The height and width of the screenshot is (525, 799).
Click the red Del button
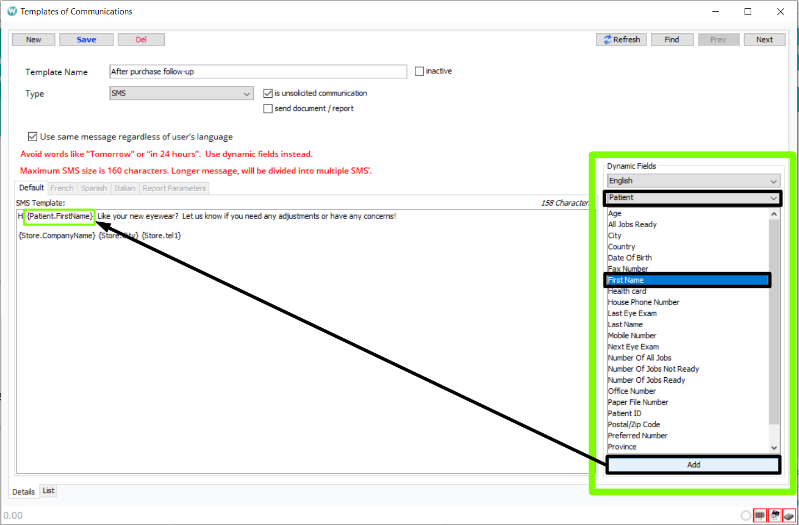[141, 39]
